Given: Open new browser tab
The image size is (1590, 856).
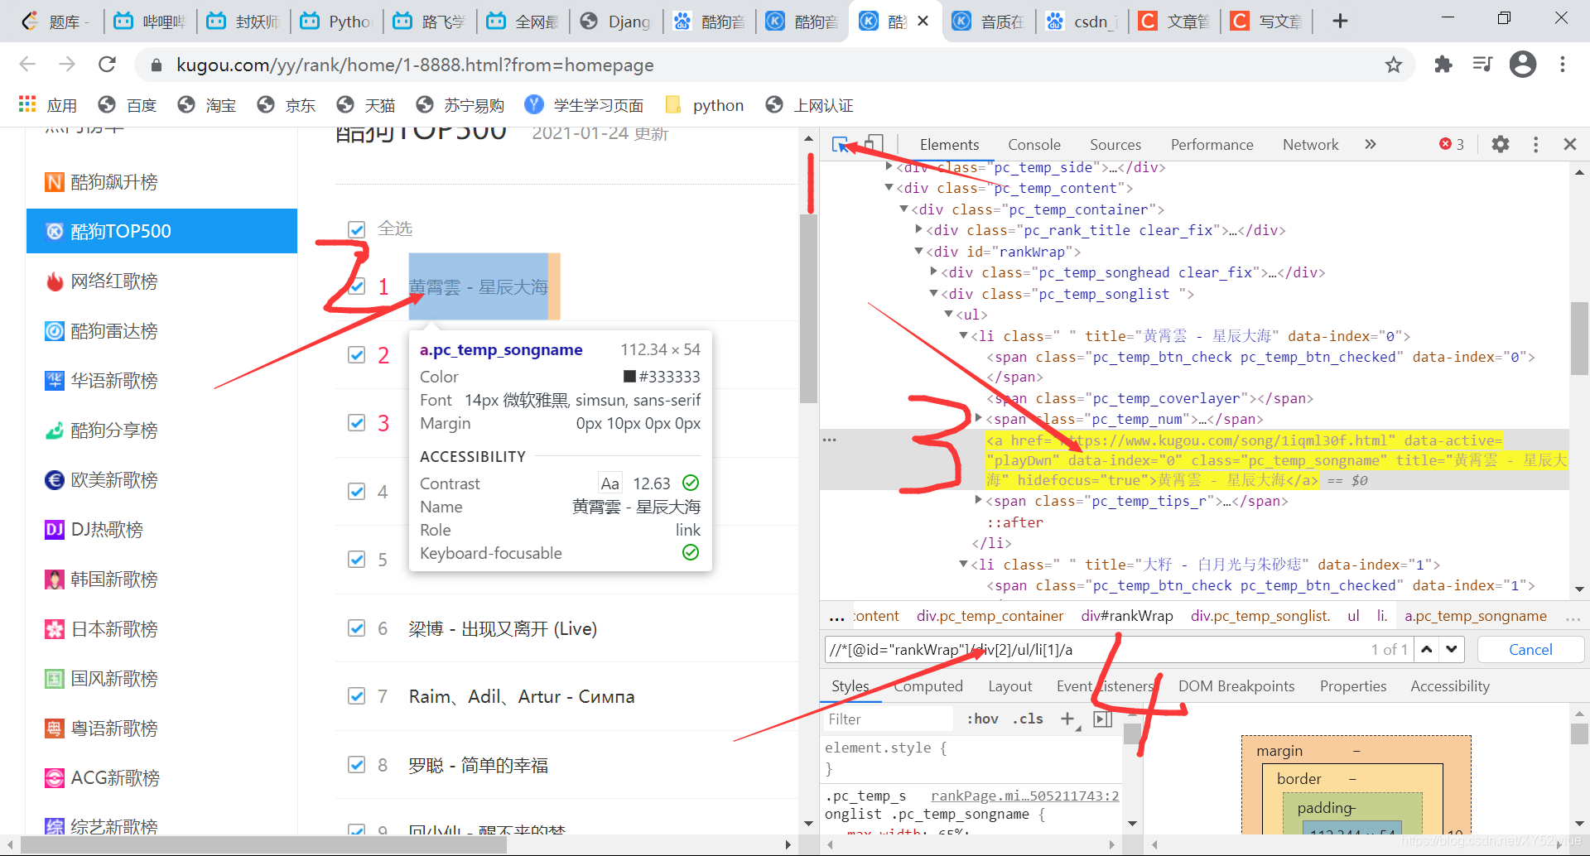Looking at the screenshot, I should point(1340,21).
